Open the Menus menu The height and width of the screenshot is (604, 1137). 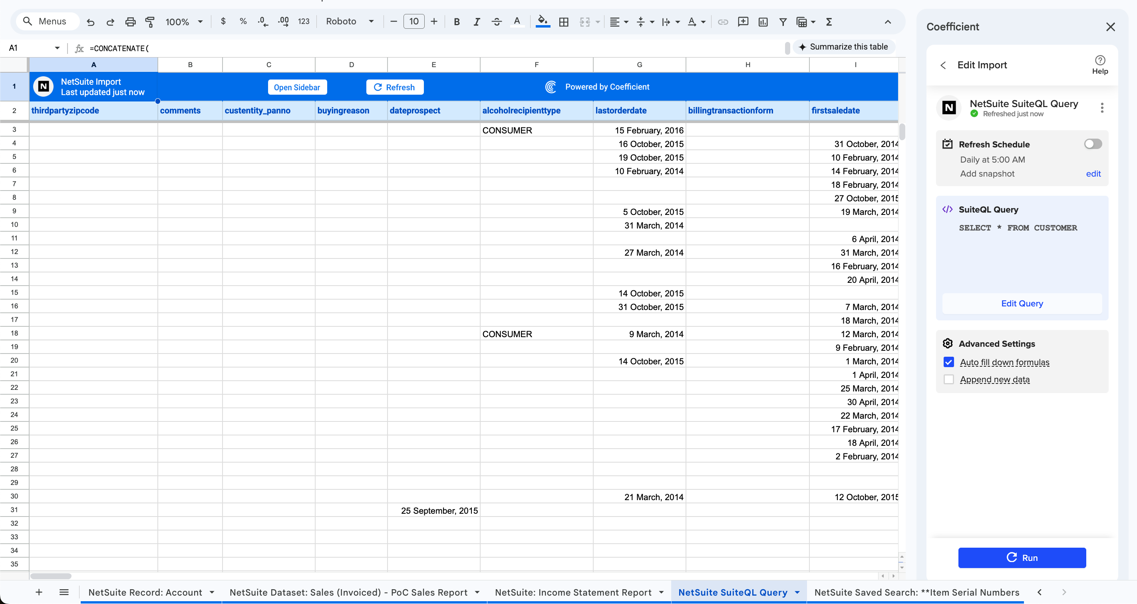click(47, 21)
